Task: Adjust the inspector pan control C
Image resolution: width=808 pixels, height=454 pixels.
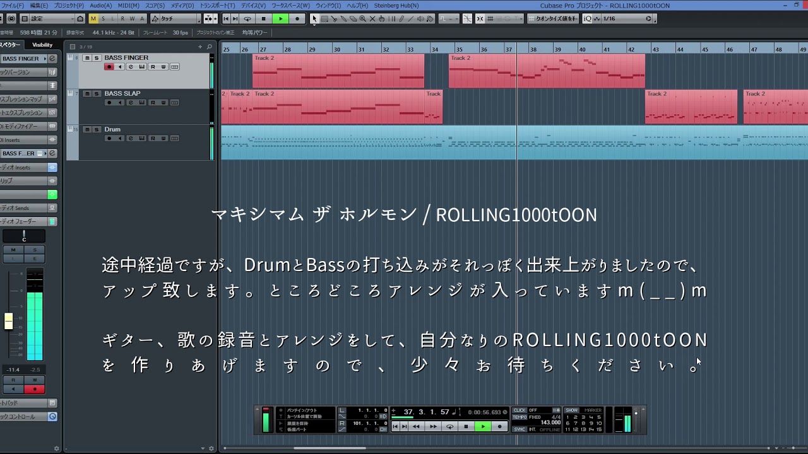Action: [24, 236]
